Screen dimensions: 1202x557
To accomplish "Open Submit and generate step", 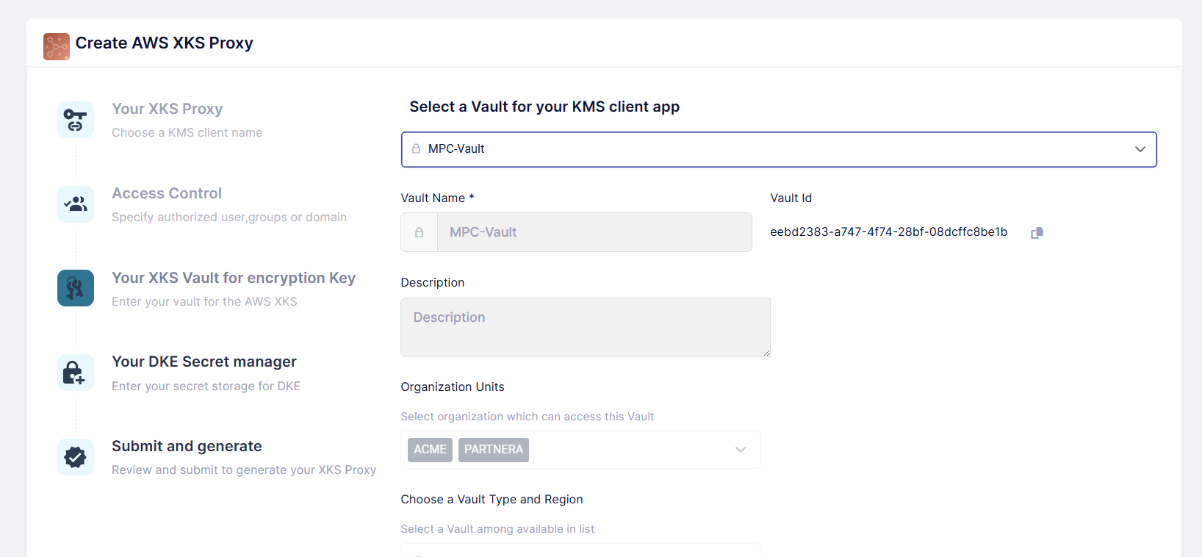I will 187,446.
